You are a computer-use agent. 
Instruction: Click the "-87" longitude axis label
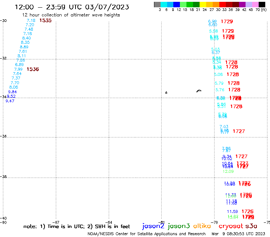pos(56,222)
